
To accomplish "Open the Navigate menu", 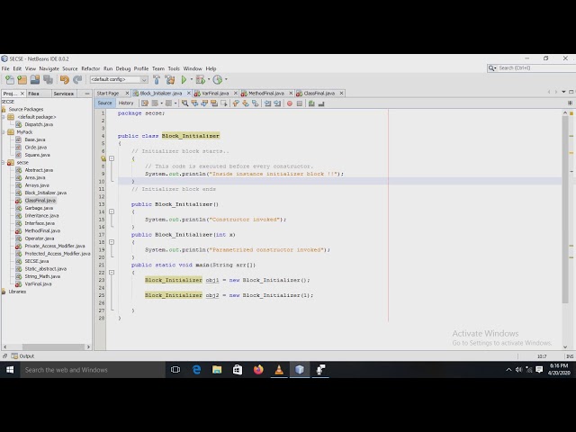I will coord(49,68).
